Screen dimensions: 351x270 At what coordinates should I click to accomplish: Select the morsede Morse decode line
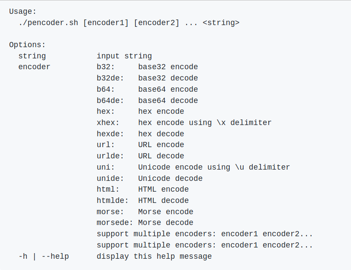pos(145,223)
